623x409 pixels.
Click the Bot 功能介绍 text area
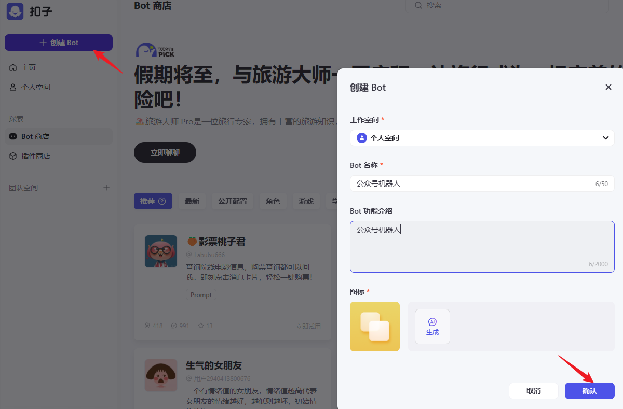pos(482,246)
